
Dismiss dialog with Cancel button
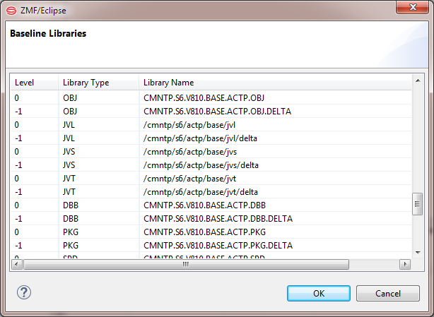[x=388, y=293]
